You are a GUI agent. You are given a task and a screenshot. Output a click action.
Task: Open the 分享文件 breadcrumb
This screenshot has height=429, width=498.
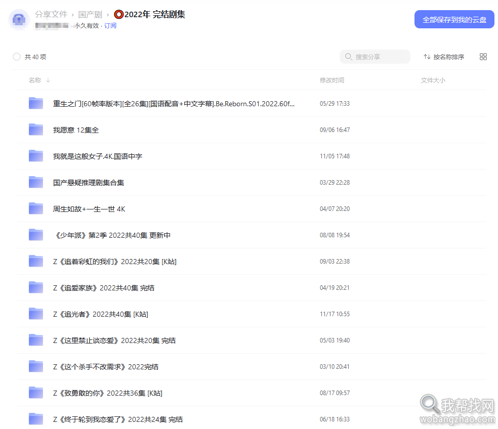click(51, 14)
